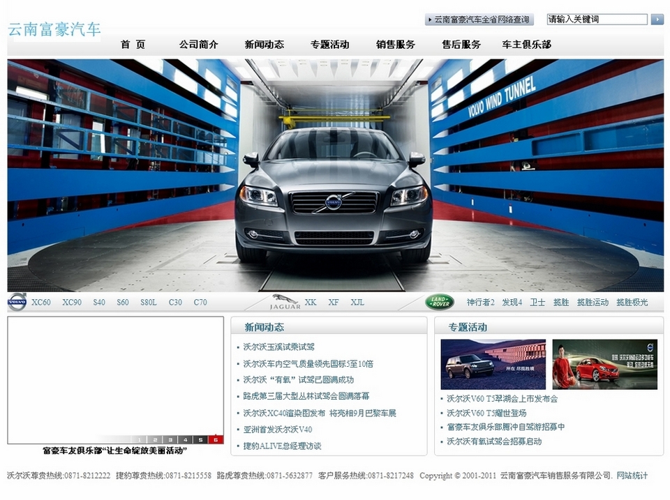Open the 揽胜运动 model link
670x500 pixels.
(593, 303)
